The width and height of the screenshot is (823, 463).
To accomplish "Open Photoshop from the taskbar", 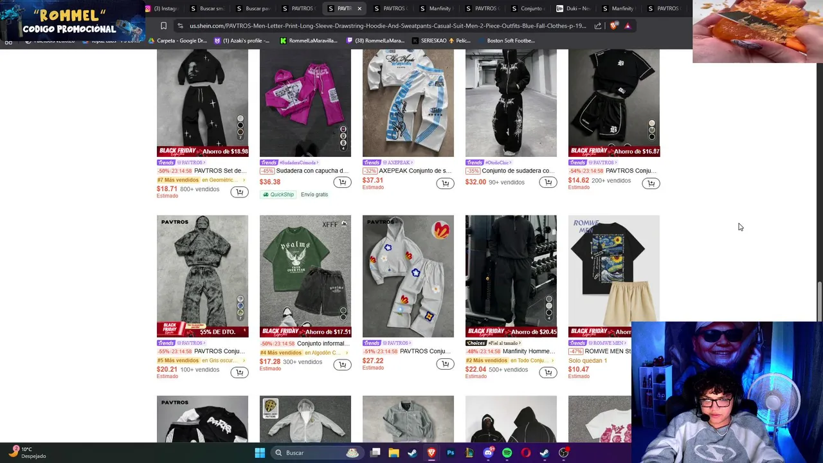I will pos(451,453).
